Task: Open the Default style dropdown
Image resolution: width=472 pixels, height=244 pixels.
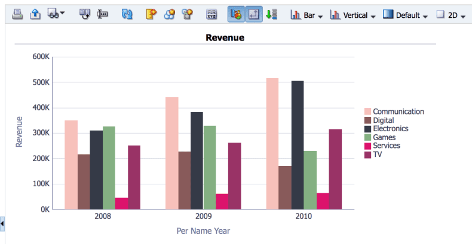Action: click(x=405, y=15)
